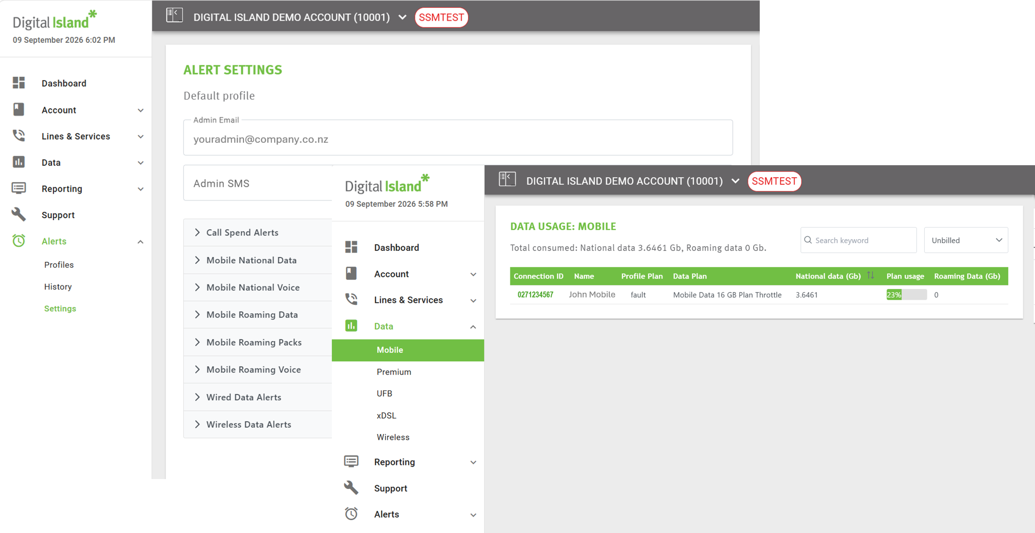
Task: Expand Wireless Data Alerts section
Action: tap(258, 424)
